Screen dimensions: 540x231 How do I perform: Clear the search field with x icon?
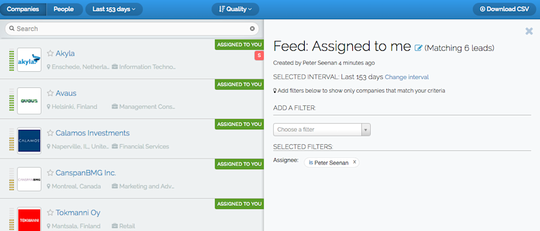click(x=252, y=29)
